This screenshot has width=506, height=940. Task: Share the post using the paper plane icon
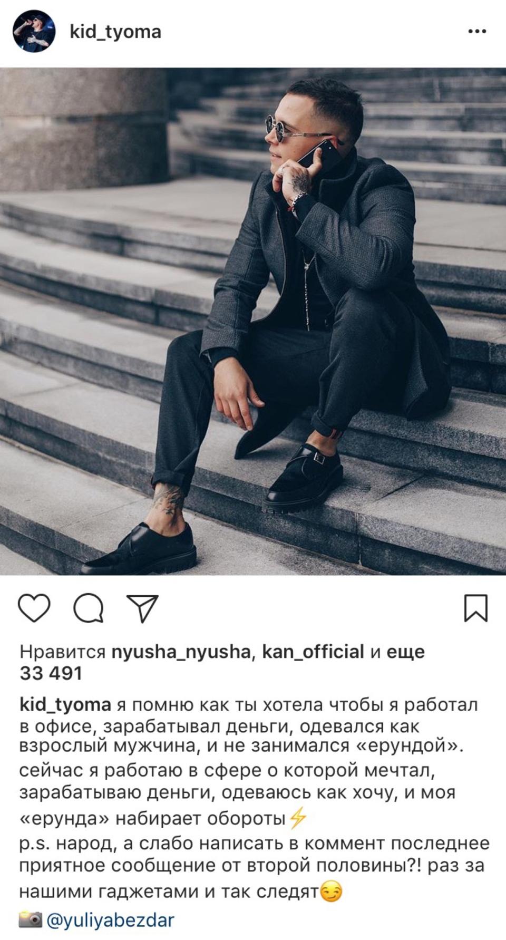(142, 608)
